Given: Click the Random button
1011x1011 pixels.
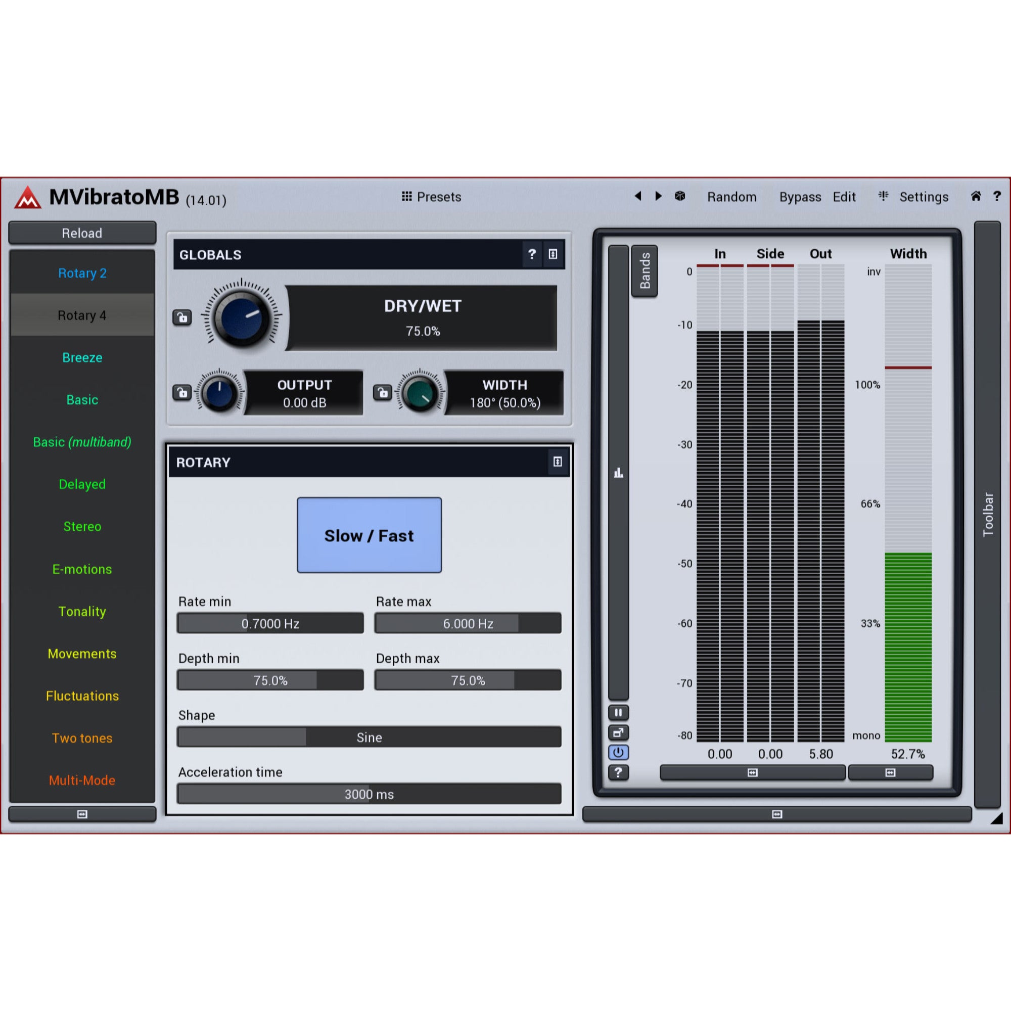Looking at the screenshot, I should click(731, 197).
